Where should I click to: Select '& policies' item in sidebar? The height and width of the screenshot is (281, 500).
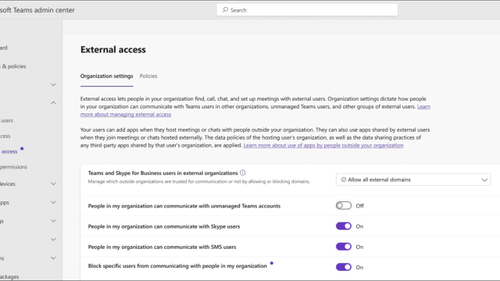click(x=13, y=66)
